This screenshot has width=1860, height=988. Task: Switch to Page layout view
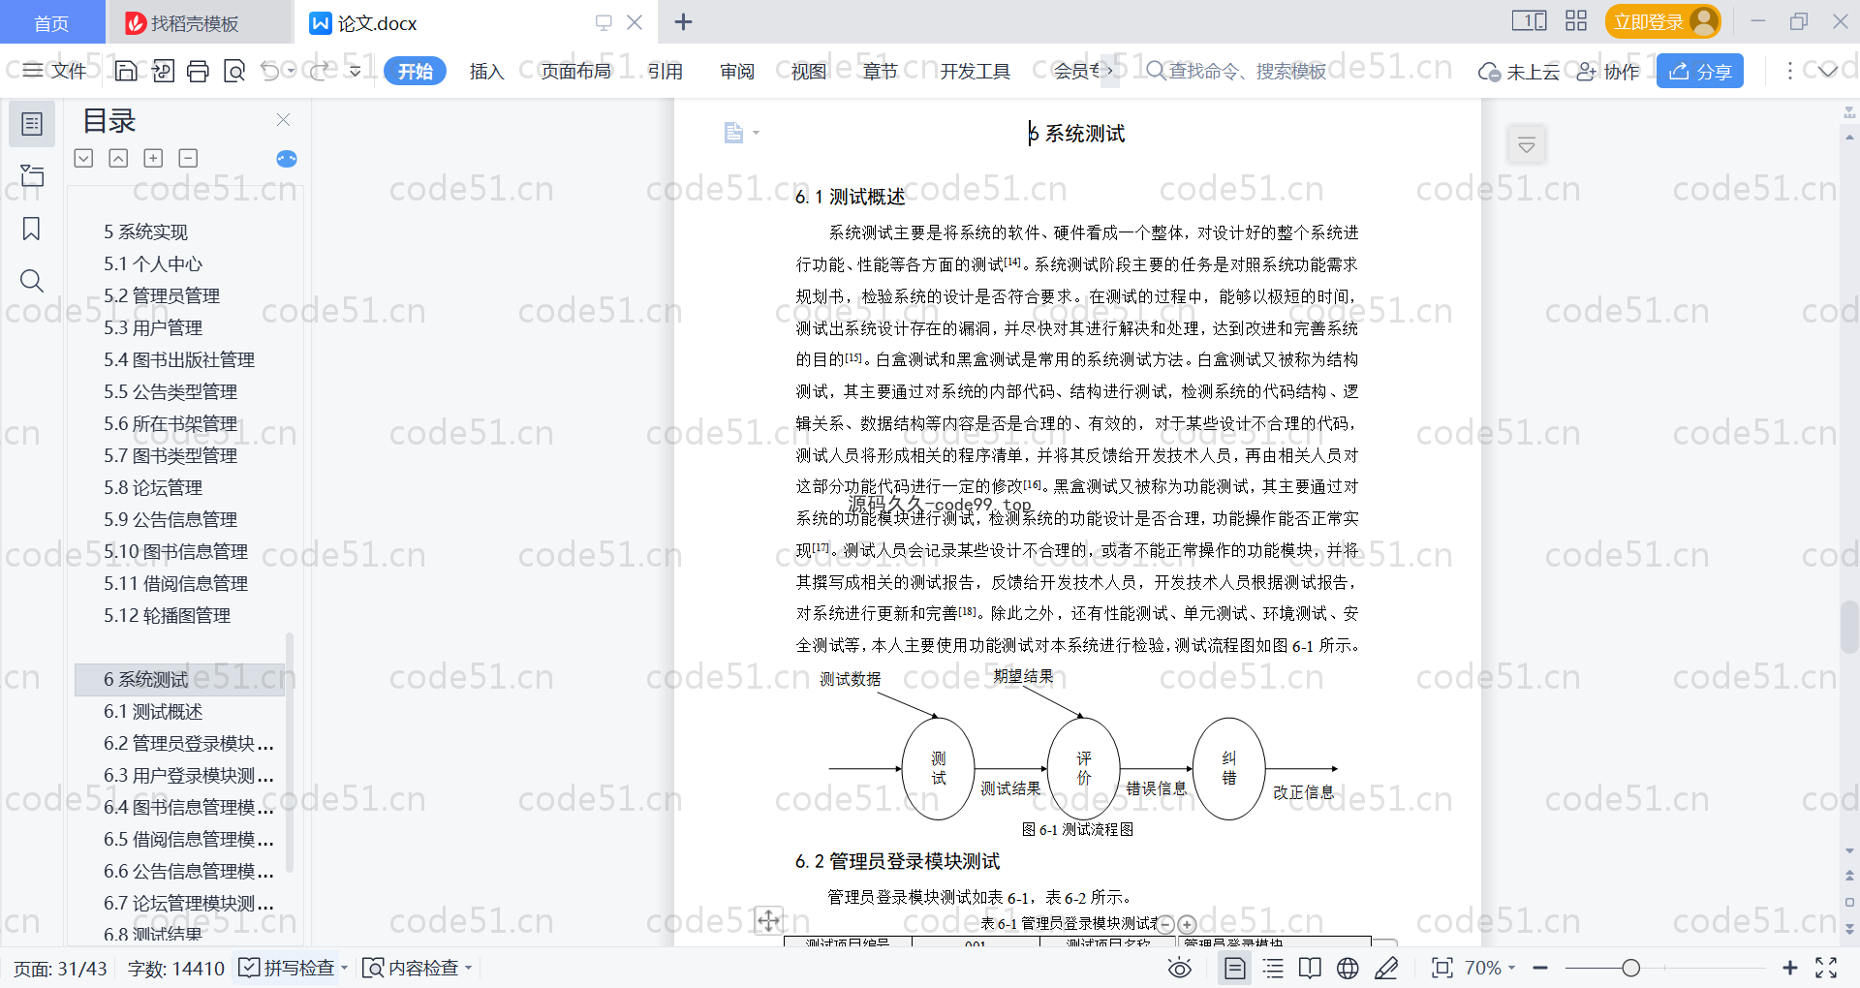(x=1234, y=968)
